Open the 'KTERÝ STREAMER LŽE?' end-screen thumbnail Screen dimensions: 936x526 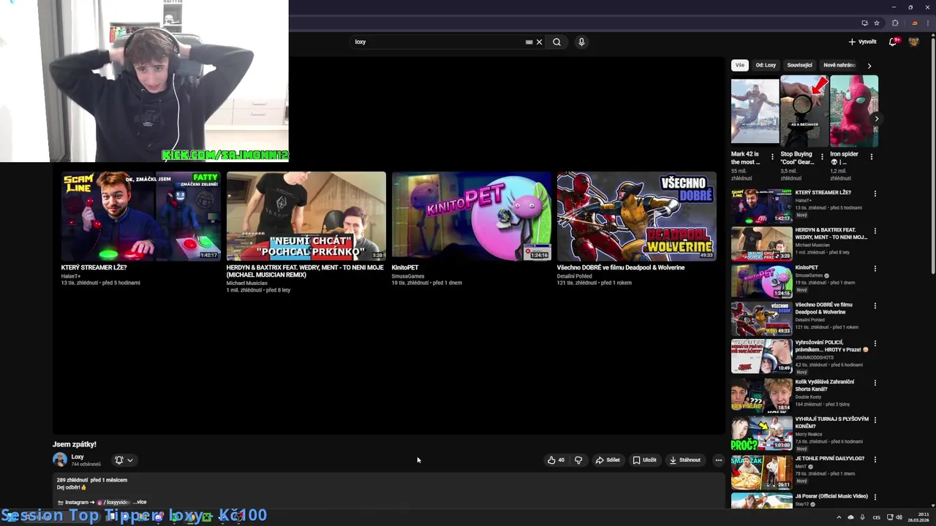click(x=141, y=216)
